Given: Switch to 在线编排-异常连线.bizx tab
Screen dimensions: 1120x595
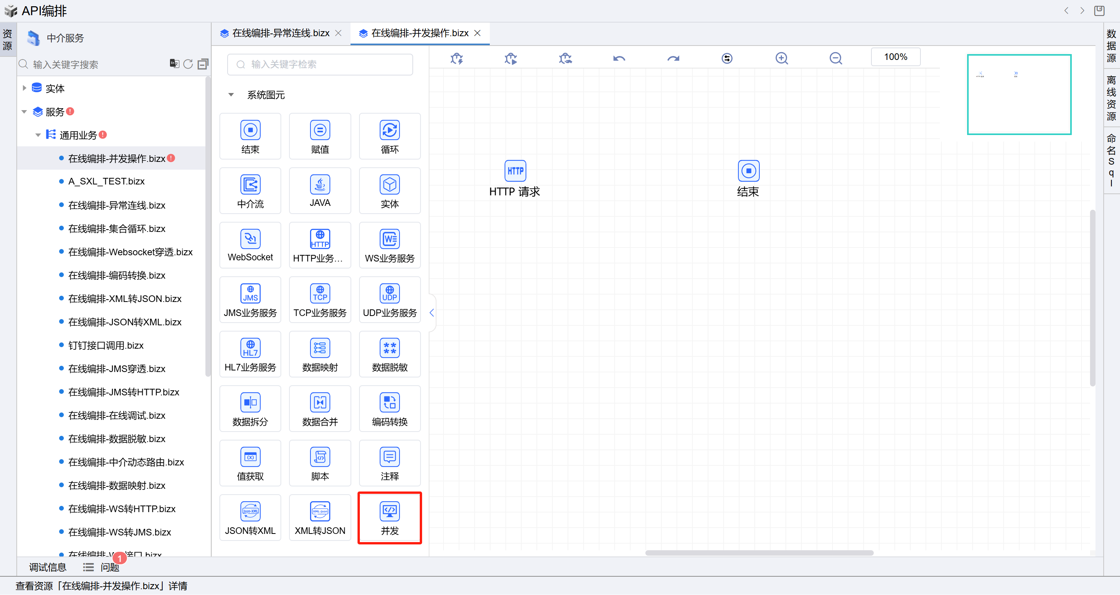Looking at the screenshot, I should click(280, 33).
